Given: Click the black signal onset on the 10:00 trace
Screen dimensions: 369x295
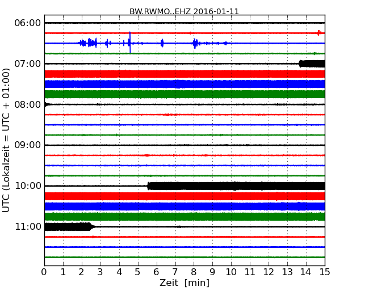Looking at the screenshot, I should (148, 186).
